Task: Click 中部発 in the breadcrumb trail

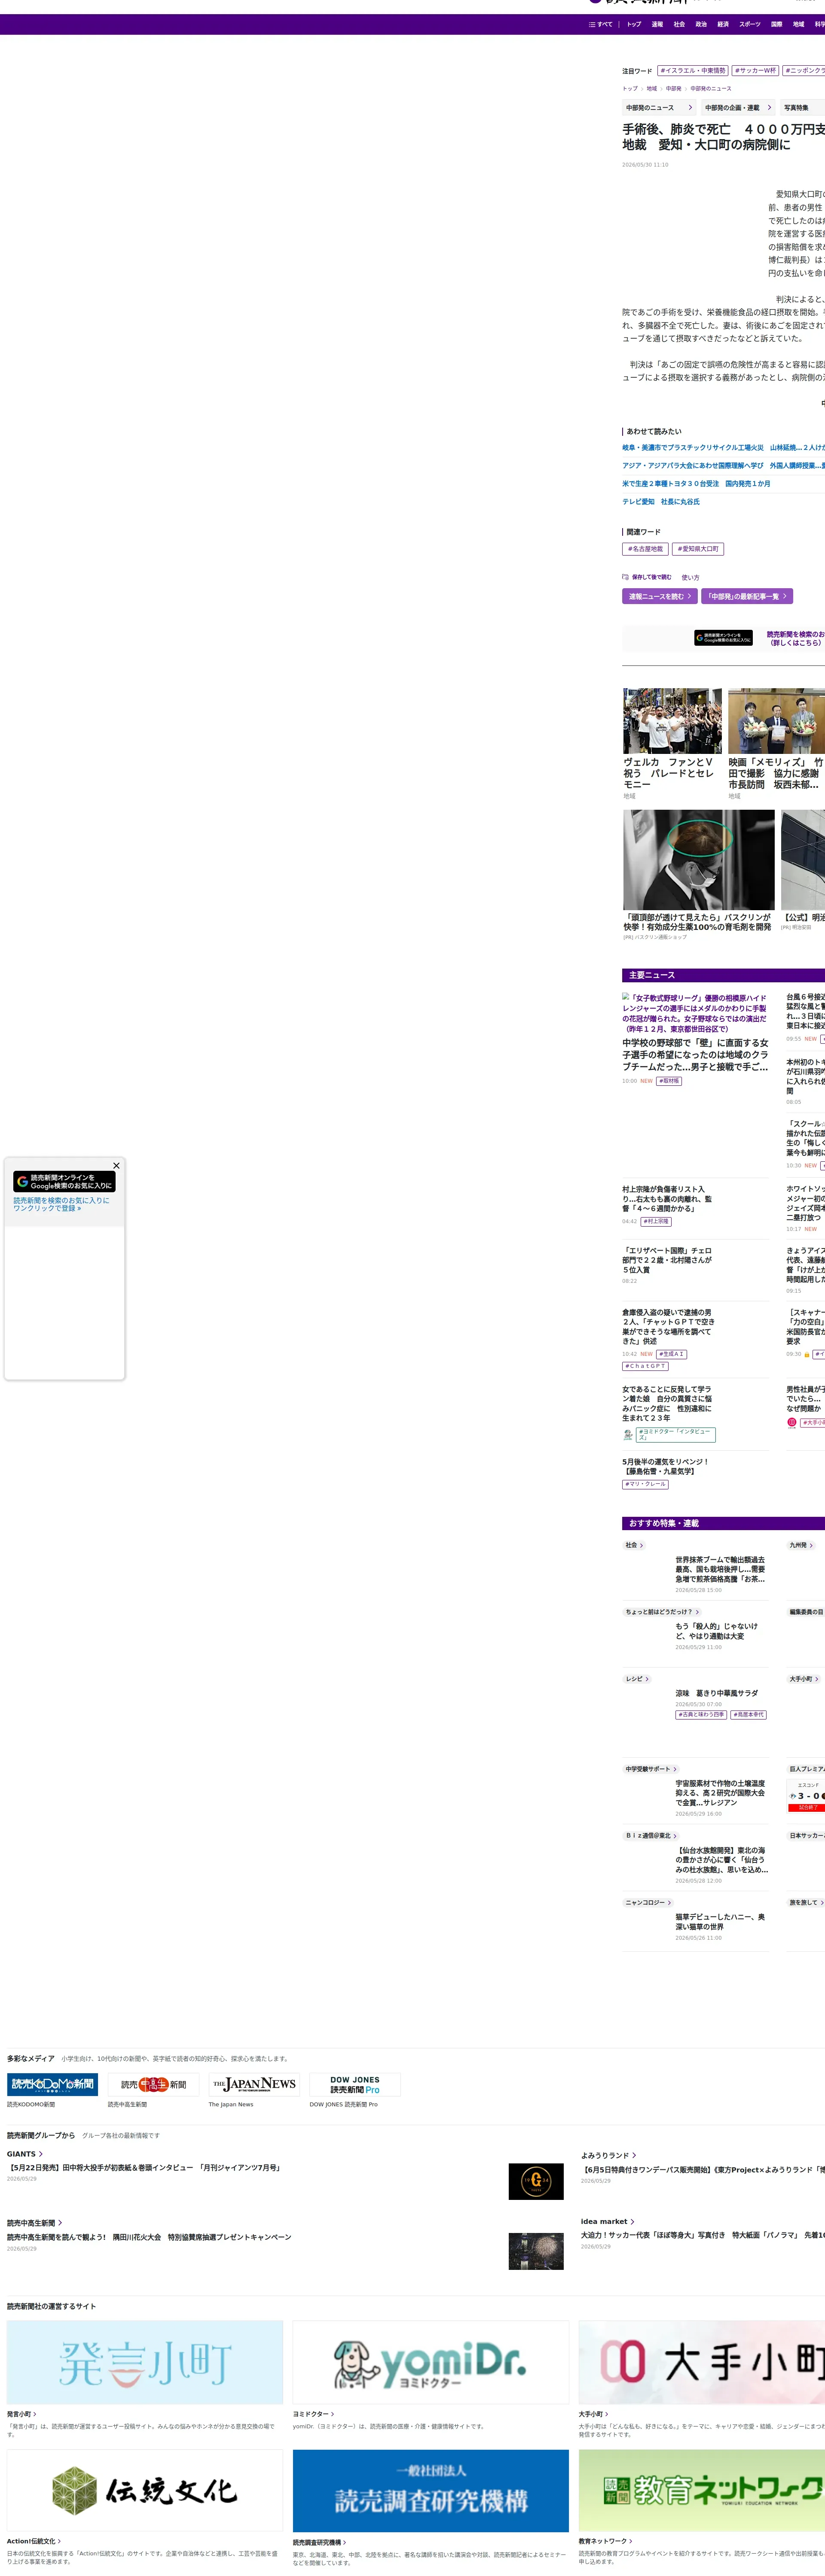Action: [674, 88]
